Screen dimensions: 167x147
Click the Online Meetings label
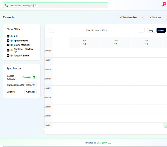(x=22, y=45)
